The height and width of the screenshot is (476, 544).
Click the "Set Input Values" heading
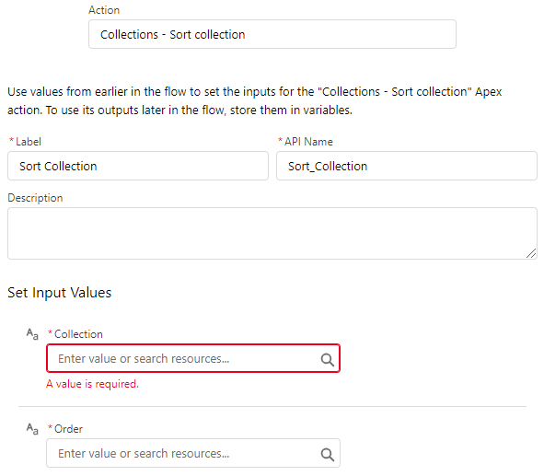tap(59, 293)
